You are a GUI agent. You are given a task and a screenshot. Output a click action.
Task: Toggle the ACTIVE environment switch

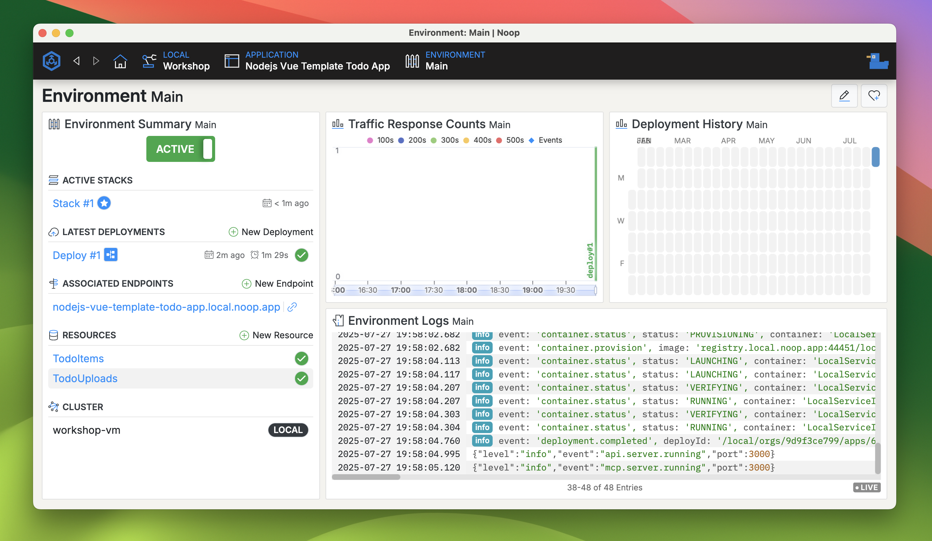[180, 149]
